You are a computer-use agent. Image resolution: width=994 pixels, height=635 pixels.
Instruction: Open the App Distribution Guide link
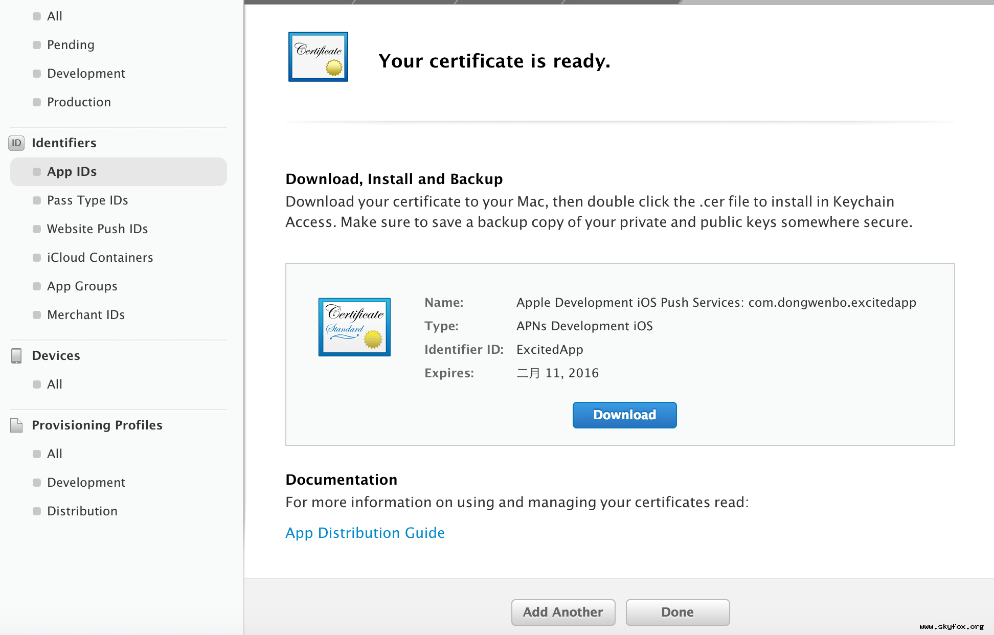365,532
